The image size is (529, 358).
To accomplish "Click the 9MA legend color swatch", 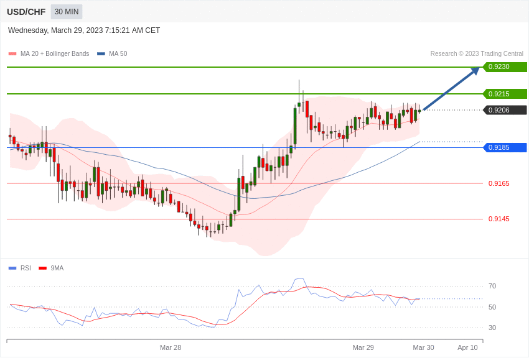I will 42,268.
